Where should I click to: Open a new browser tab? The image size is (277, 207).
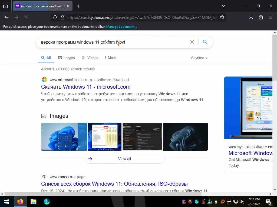click(x=78, y=6)
